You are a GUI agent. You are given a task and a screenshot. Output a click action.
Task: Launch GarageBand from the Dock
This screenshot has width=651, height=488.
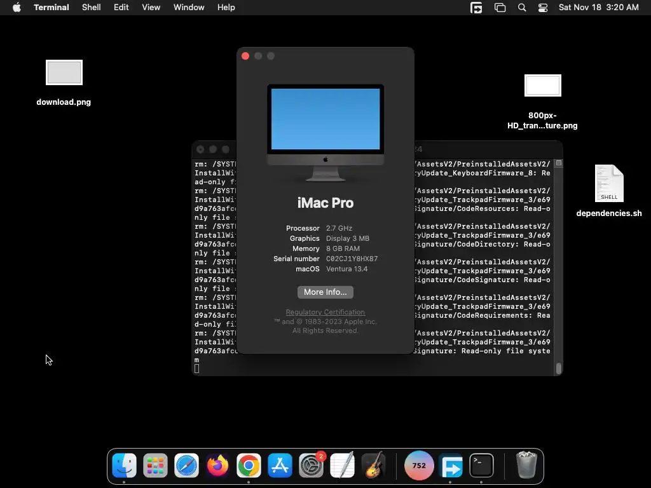[x=373, y=466]
